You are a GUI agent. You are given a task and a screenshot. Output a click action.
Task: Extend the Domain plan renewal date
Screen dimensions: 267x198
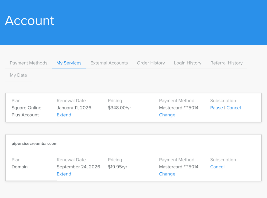tap(64, 174)
